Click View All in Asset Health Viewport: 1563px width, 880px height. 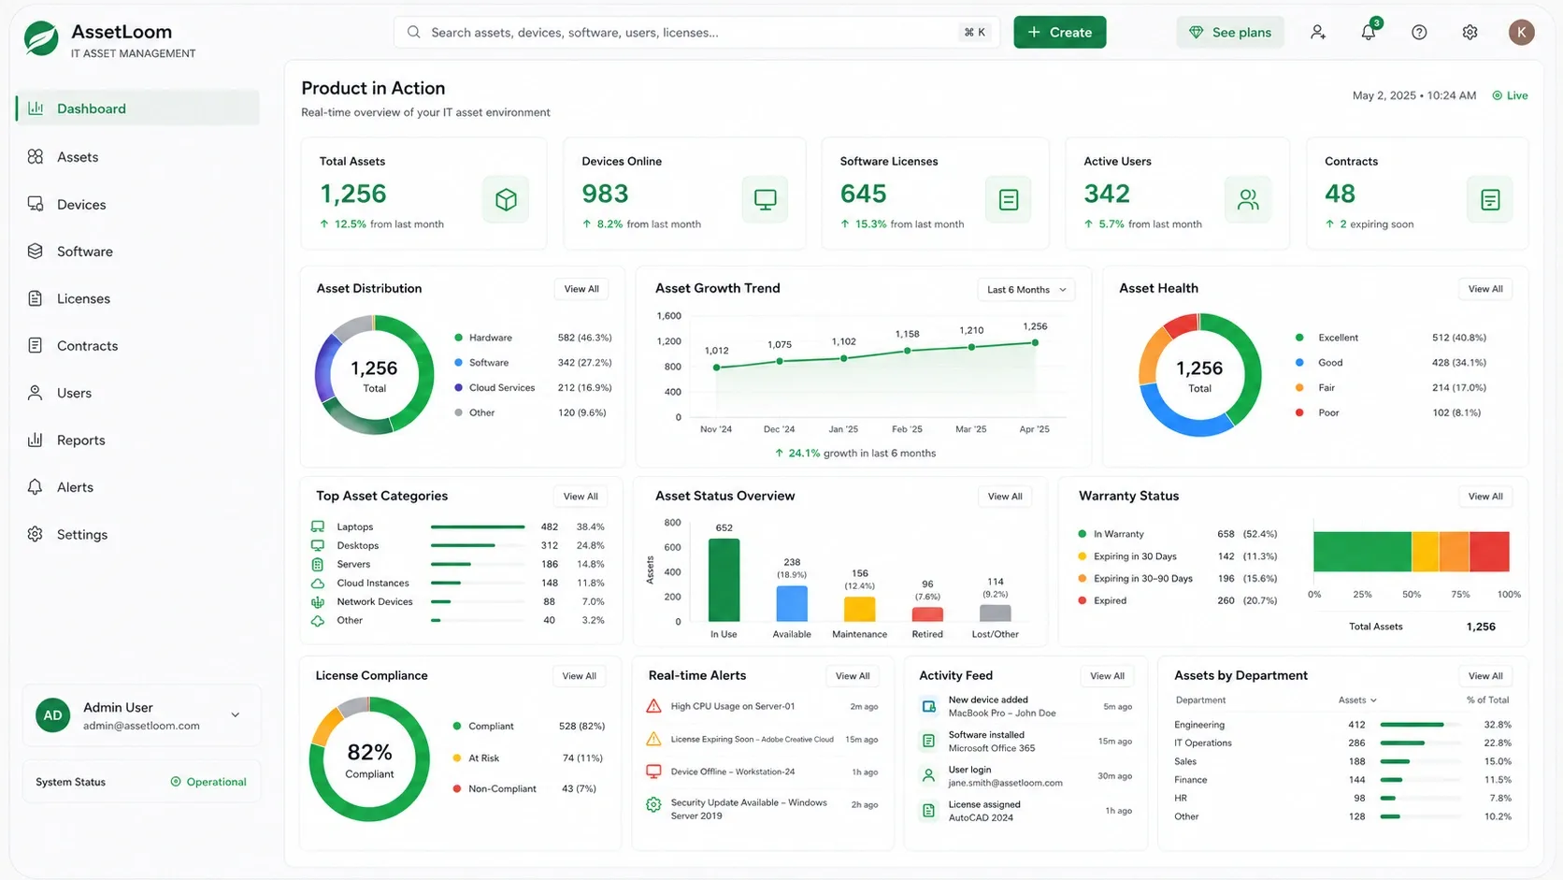[1485, 289]
